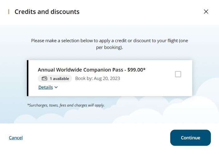219x154 pixels.
Task: Check the Annual Worldwide Companion Pass box
Action: (178, 74)
